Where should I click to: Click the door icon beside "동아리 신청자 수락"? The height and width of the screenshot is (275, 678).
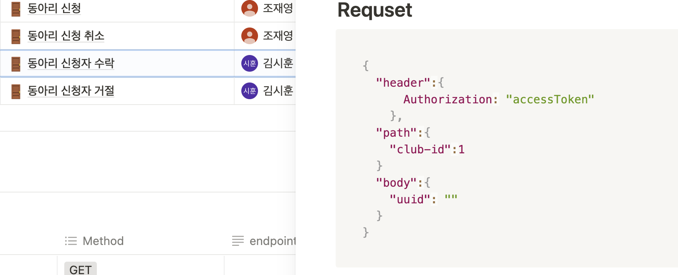(16, 63)
